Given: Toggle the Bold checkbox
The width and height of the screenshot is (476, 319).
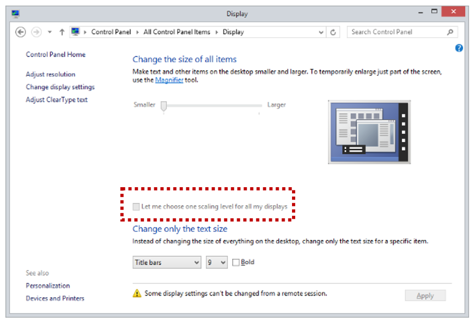Looking at the screenshot, I should (236, 262).
